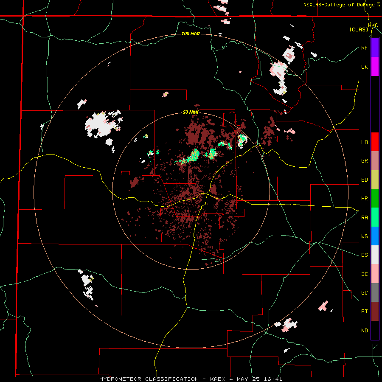Click the HA red legend swatch
382x382 pixels.
375,142
